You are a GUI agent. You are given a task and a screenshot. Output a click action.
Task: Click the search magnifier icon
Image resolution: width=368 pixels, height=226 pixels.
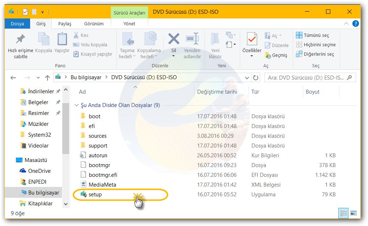point(349,77)
